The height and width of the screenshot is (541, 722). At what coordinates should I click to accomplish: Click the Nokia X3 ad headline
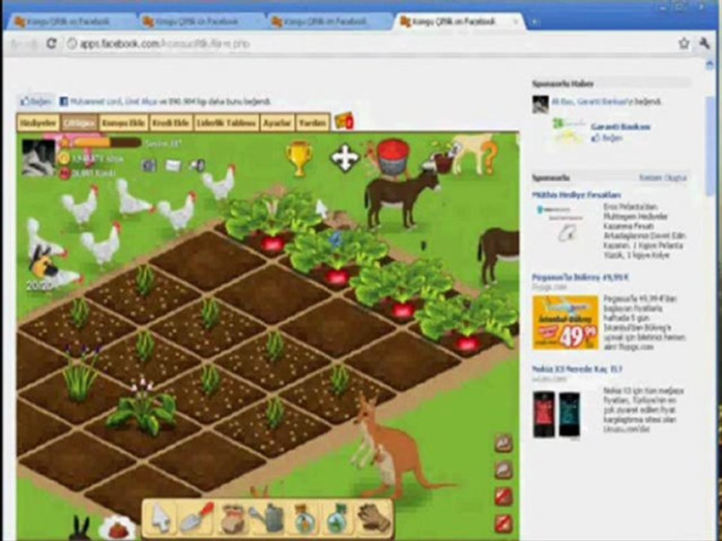pyautogui.click(x=577, y=369)
